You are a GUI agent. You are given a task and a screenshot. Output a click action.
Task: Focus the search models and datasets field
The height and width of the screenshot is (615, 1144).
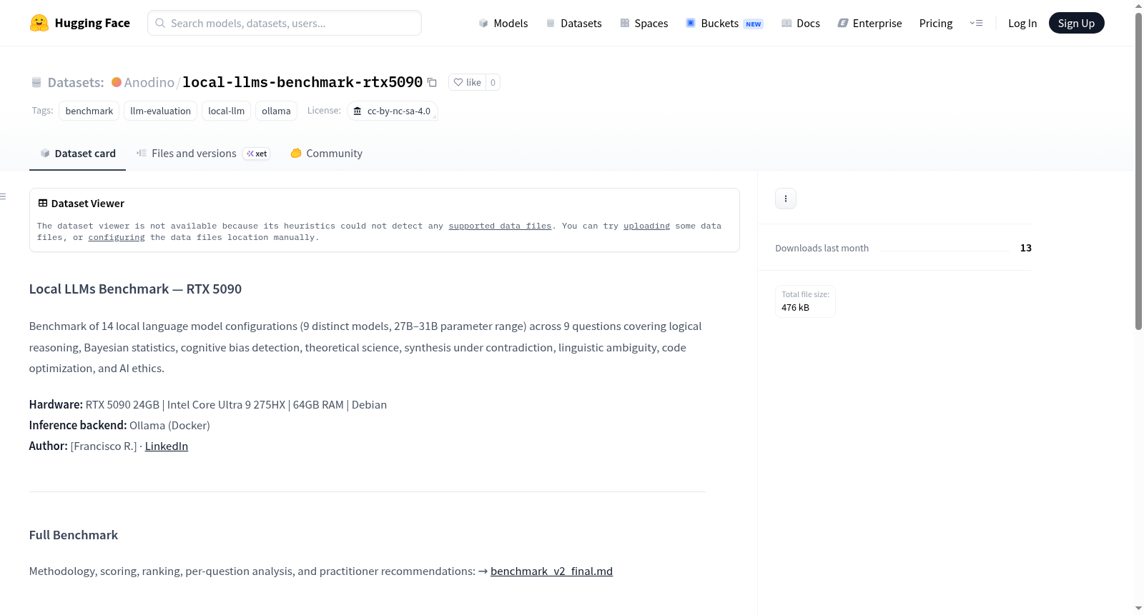point(285,23)
